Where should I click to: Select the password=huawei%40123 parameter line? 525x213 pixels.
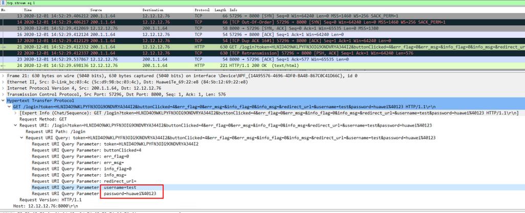pyautogui.click(x=94, y=194)
